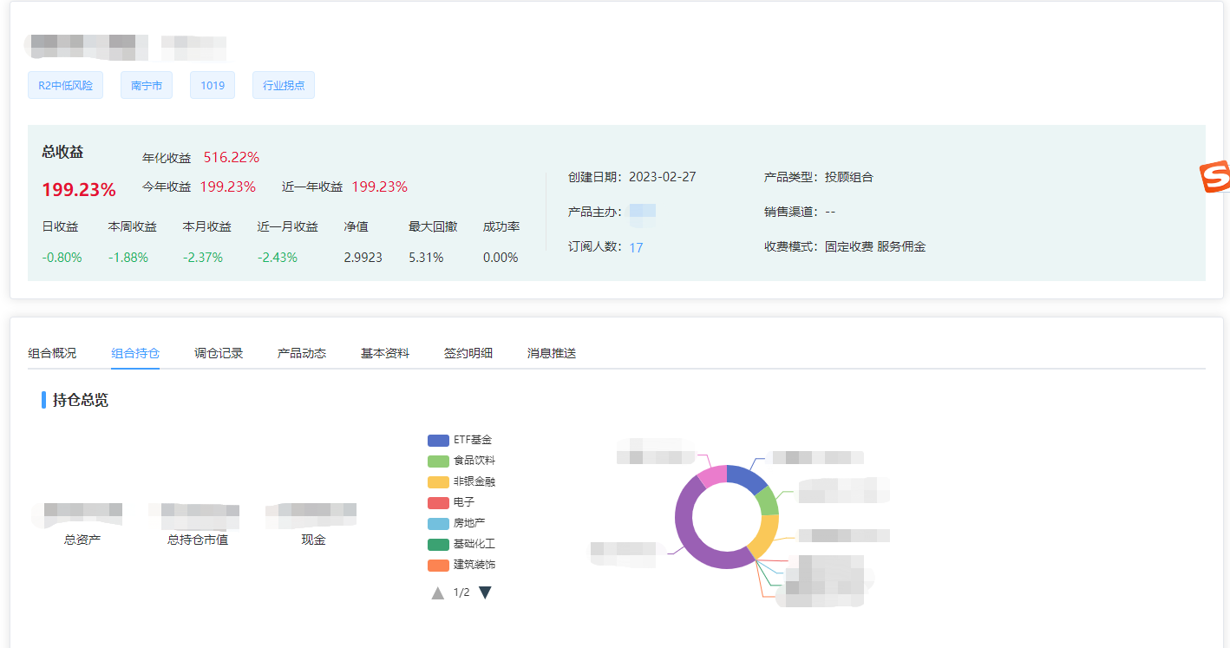Toggle 基础化工 legend dark-green swatch
Screen dimensions: 1230x648
438,544
